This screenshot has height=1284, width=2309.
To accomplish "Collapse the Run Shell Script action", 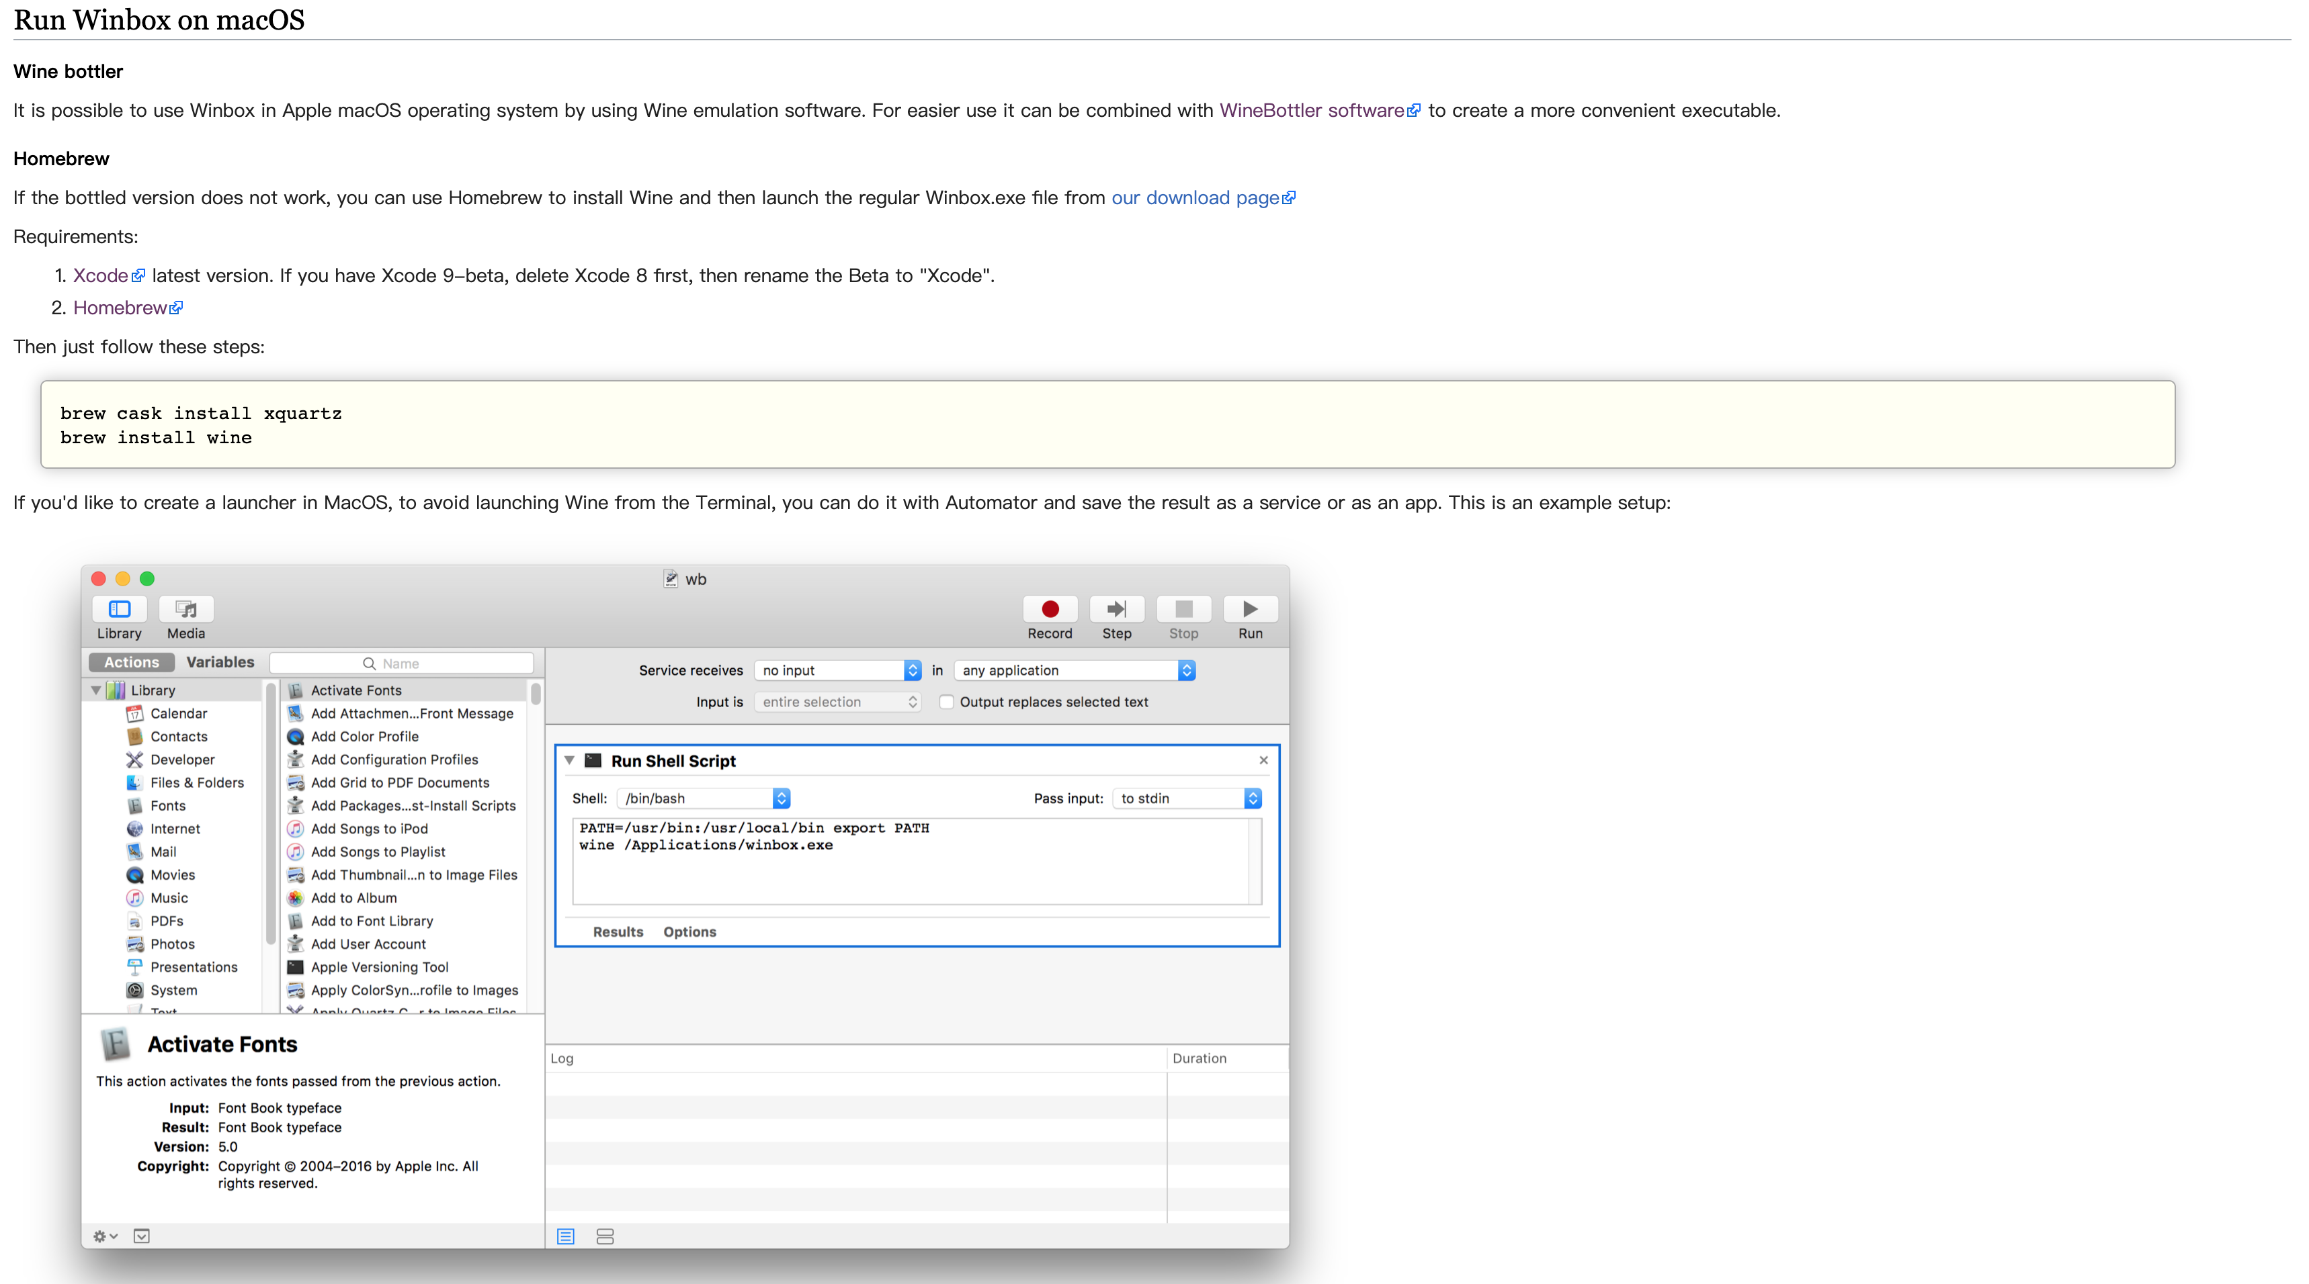I will coord(569,760).
